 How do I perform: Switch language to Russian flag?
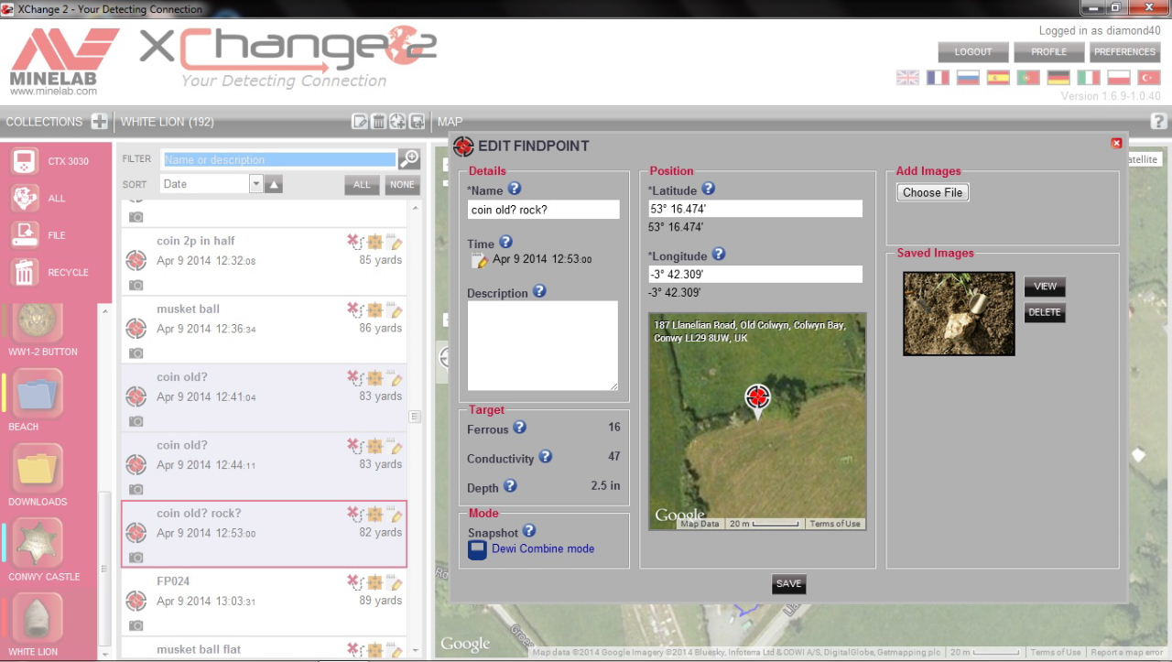pos(968,78)
